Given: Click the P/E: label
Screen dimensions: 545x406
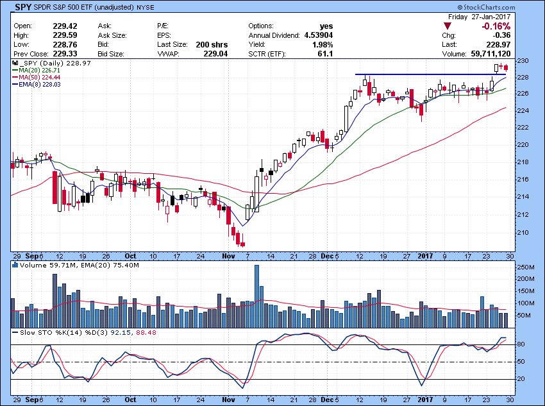Looking at the screenshot, I should pos(163,26).
